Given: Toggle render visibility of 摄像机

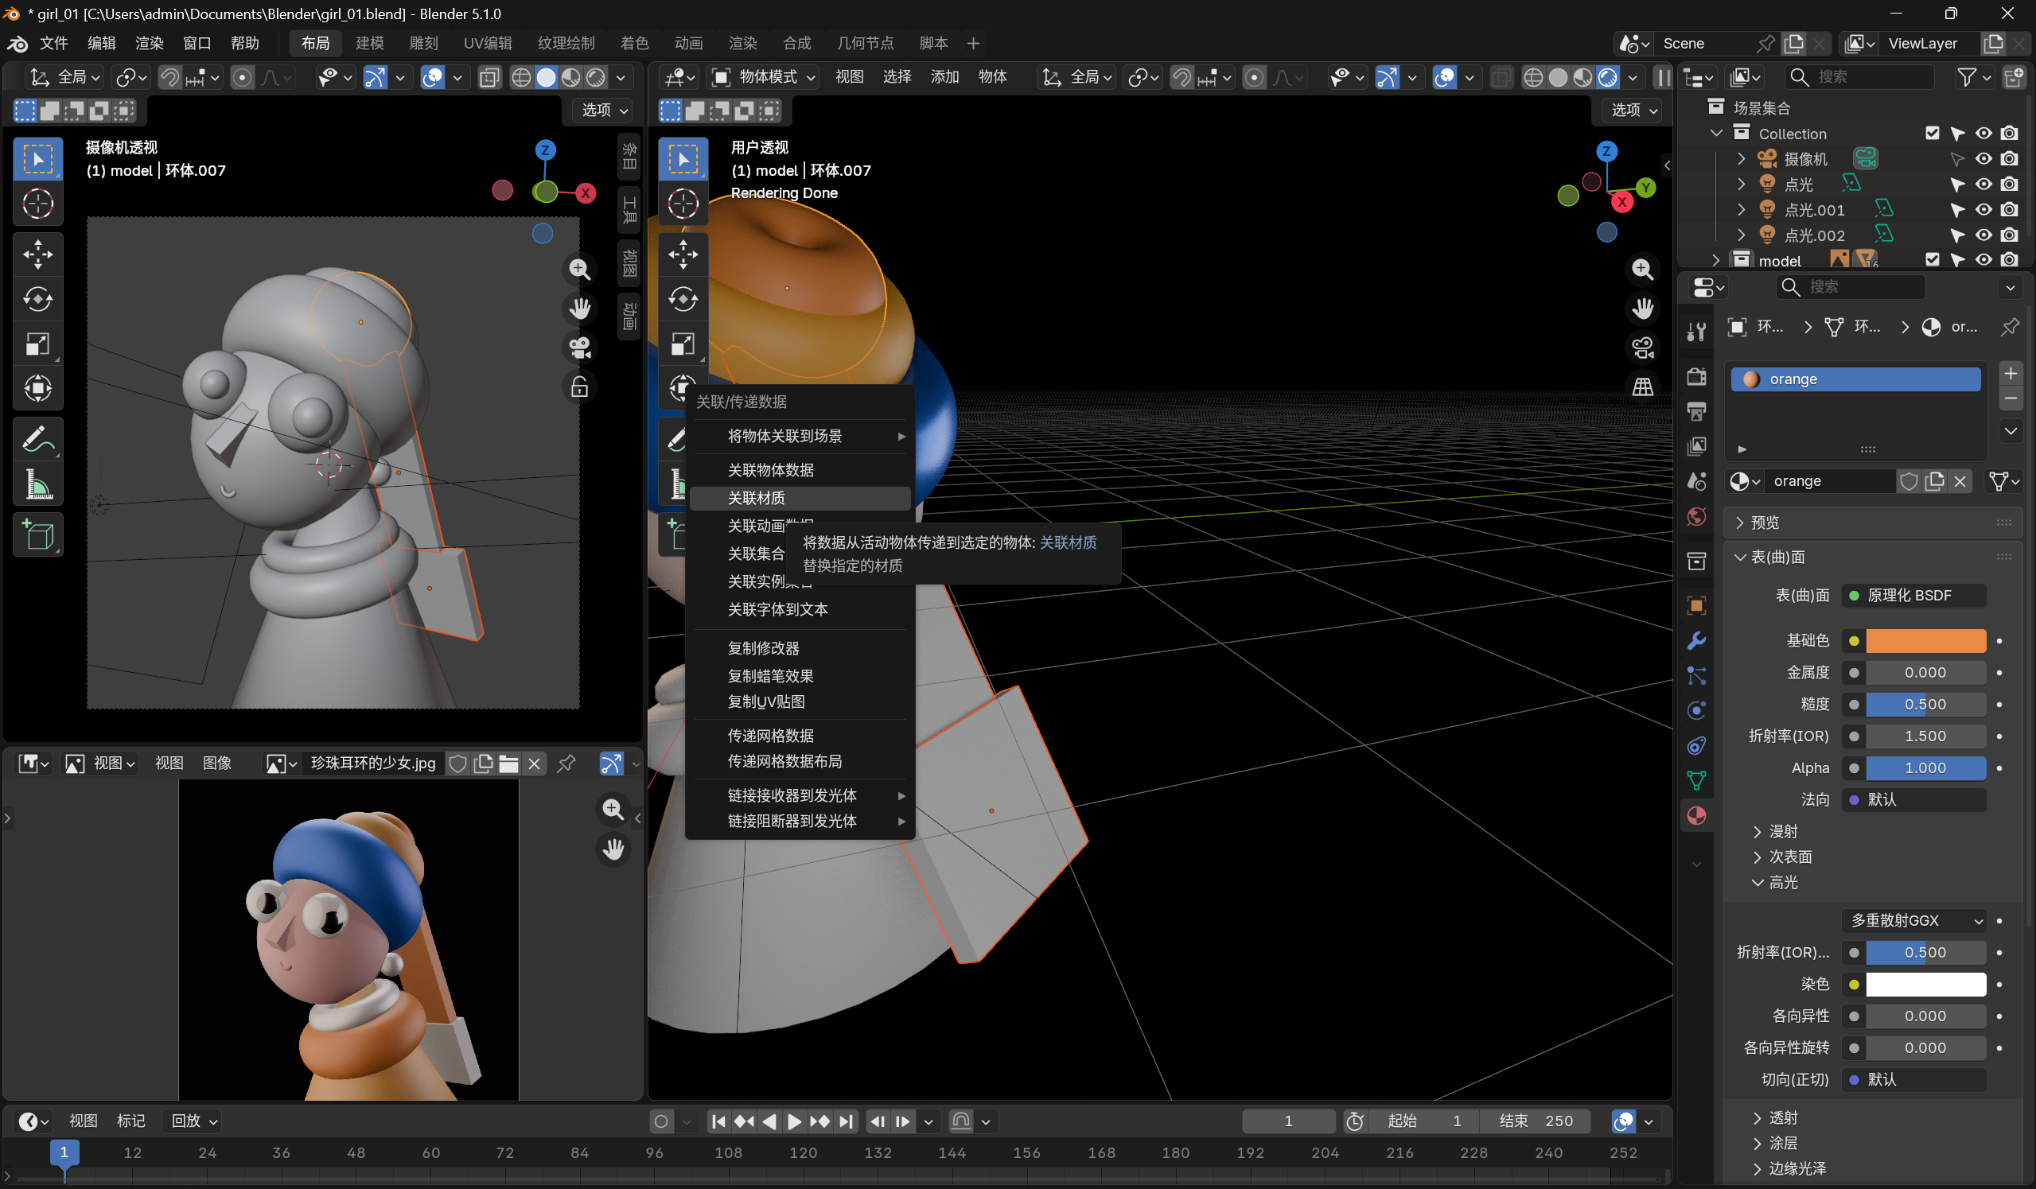Looking at the screenshot, I should tap(2009, 159).
